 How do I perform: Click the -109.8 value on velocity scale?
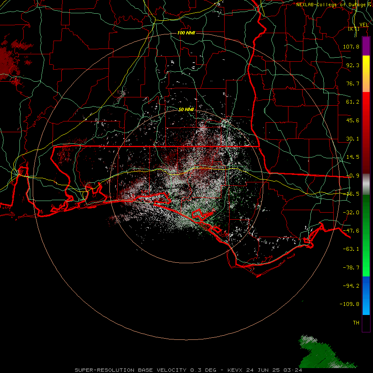[349, 304]
